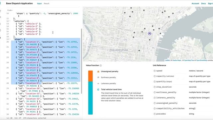Click the Unit Reference heading

point(159,65)
